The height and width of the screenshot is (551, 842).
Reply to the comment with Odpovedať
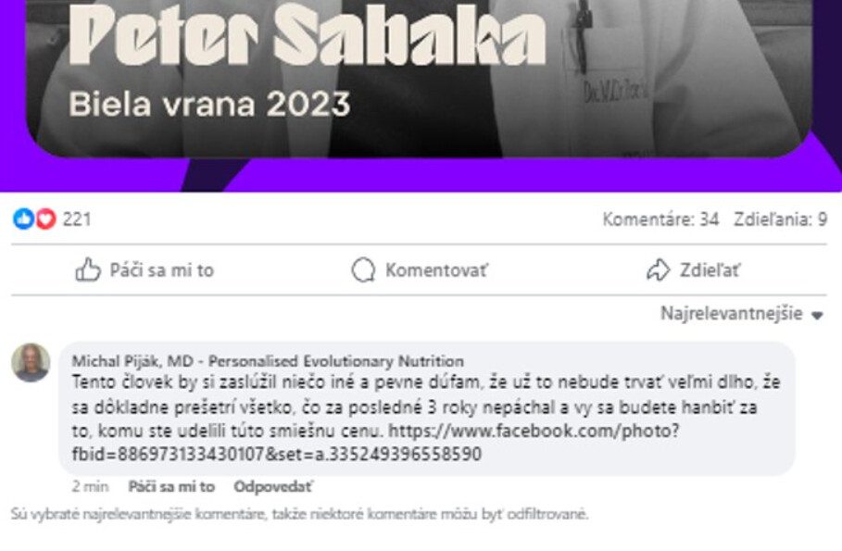(272, 486)
